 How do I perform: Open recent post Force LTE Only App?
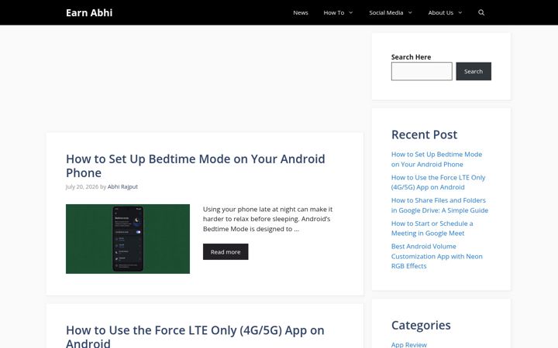pos(438,183)
